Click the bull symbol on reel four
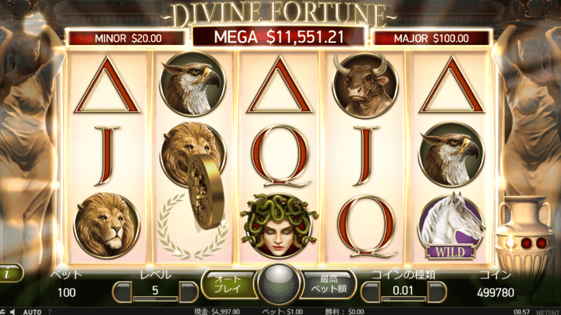The width and height of the screenshot is (561, 315). 365,84
